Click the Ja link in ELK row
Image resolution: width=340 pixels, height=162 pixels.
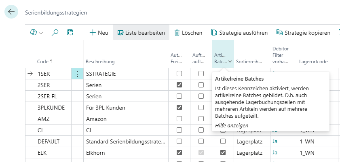(x=275, y=153)
